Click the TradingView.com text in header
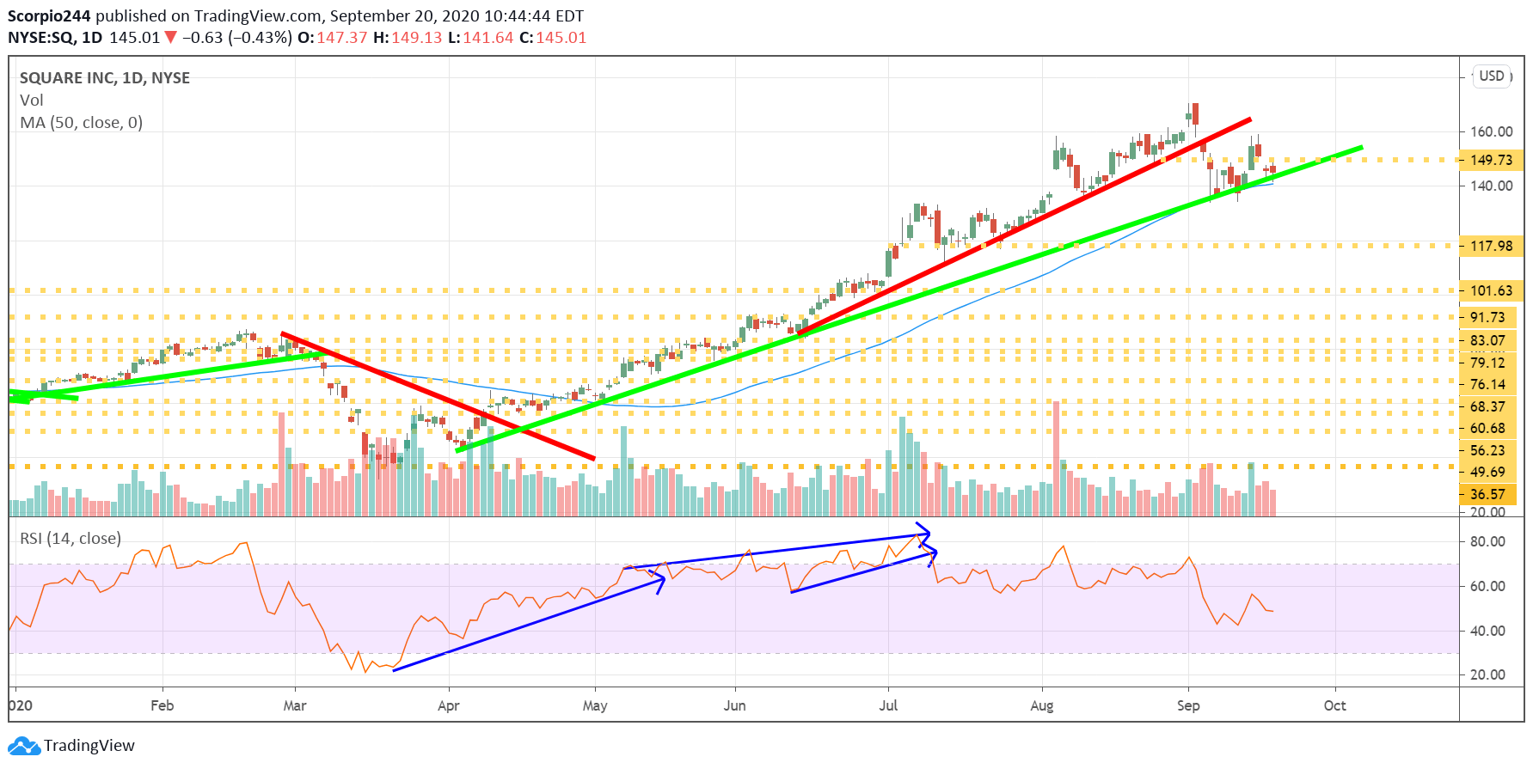This screenshot has width=1533, height=769. coord(258,16)
